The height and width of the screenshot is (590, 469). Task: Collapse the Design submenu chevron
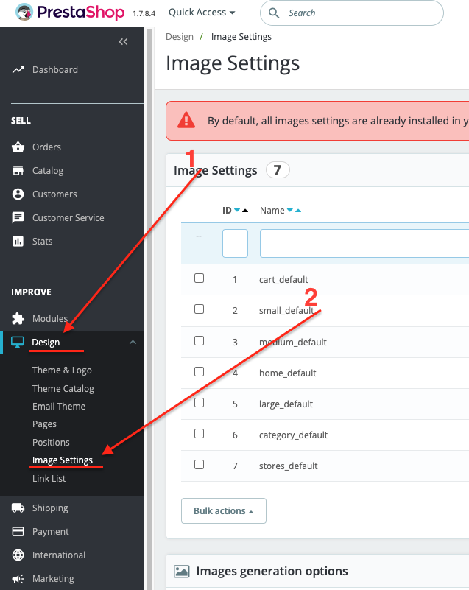point(133,342)
